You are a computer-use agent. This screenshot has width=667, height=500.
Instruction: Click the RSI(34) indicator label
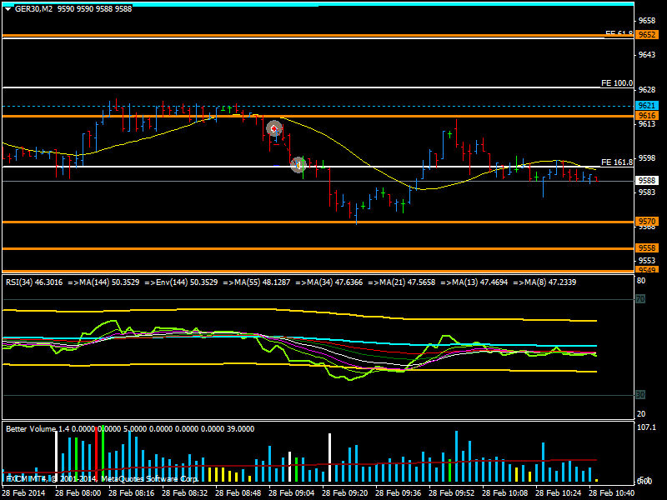coord(25,282)
